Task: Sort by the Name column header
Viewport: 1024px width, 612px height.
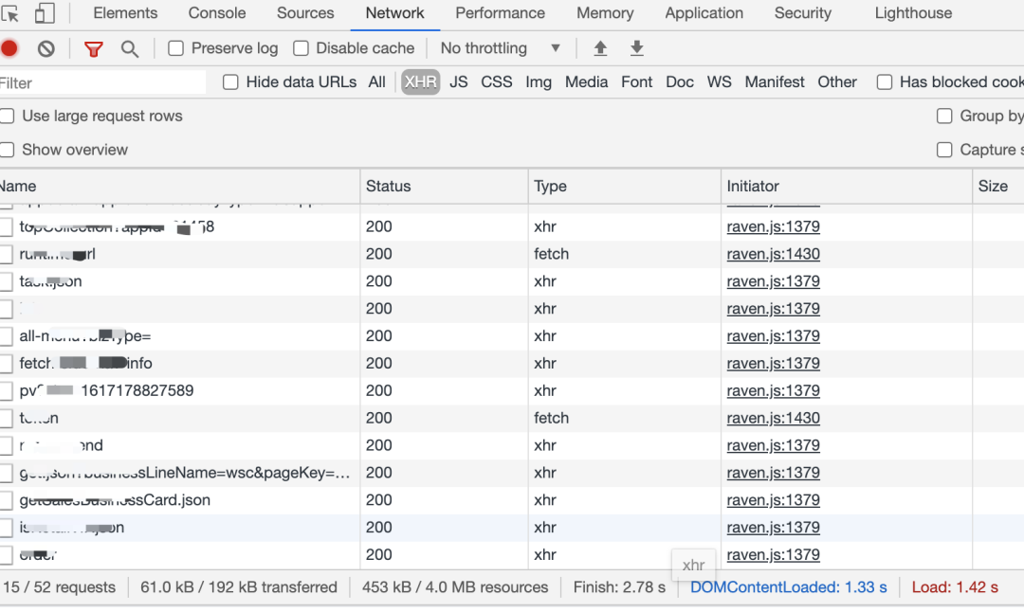Action: pyautogui.click(x=179, y=186)
